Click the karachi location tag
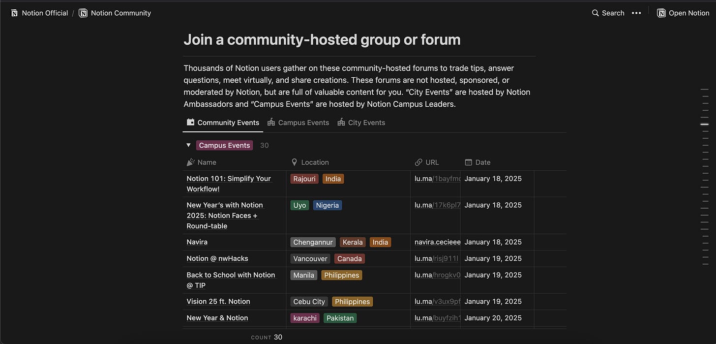The image size is (716, 344). pyautogui.click(x=305, y=318)
